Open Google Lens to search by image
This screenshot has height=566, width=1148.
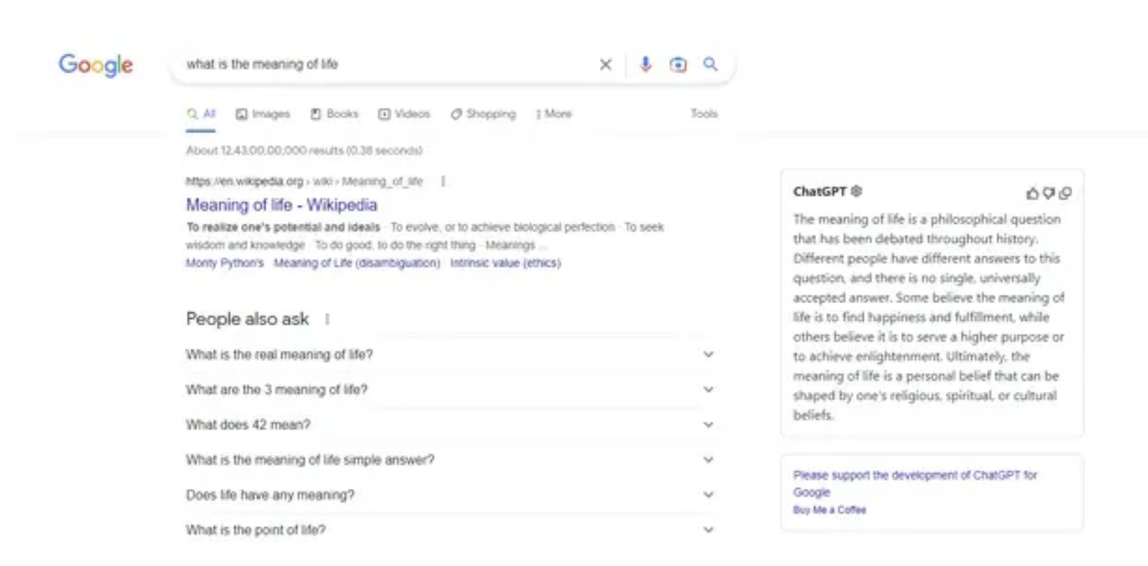[x=678, y=64]
